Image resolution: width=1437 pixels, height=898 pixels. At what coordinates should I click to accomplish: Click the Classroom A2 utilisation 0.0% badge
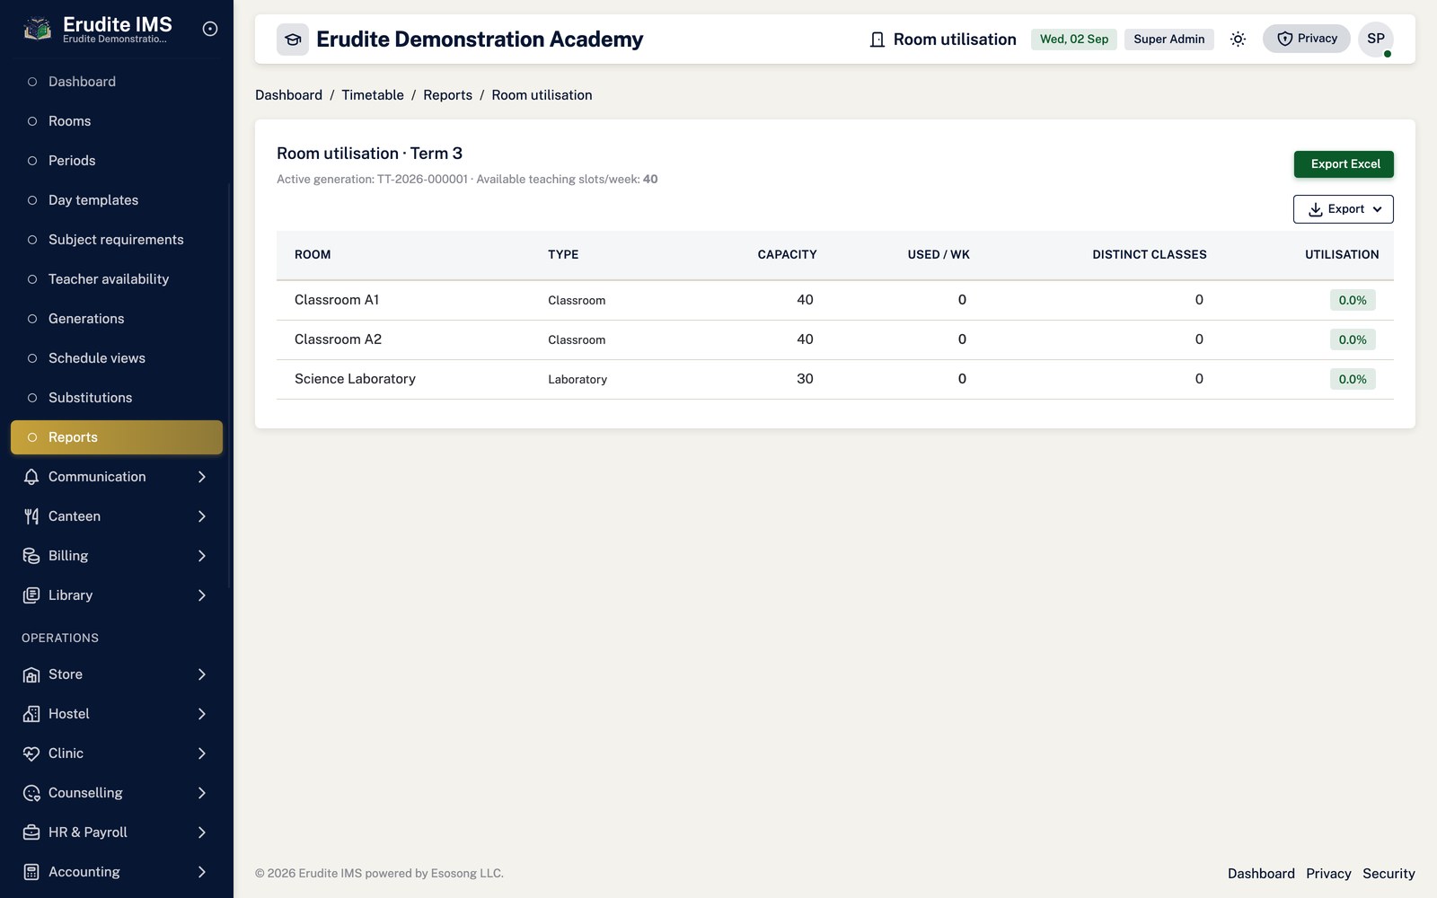[1353, 339]
